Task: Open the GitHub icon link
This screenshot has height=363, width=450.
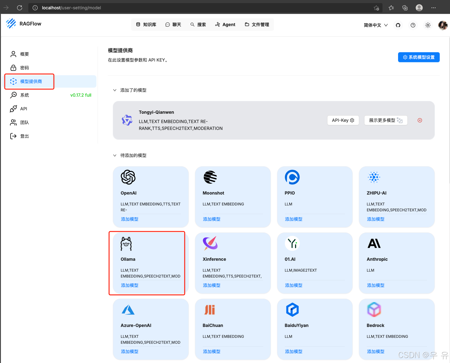Action: point(398,25)
